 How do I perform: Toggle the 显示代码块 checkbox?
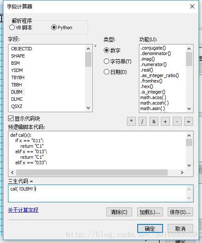click(x=11, y=119)
